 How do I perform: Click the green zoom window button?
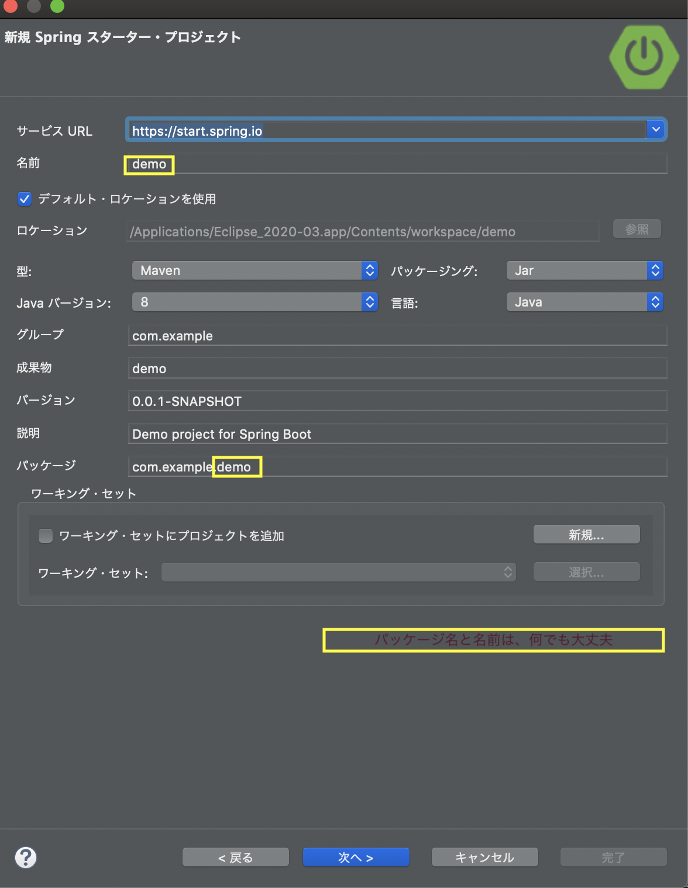pyautogui.click(x=57, y=5)
